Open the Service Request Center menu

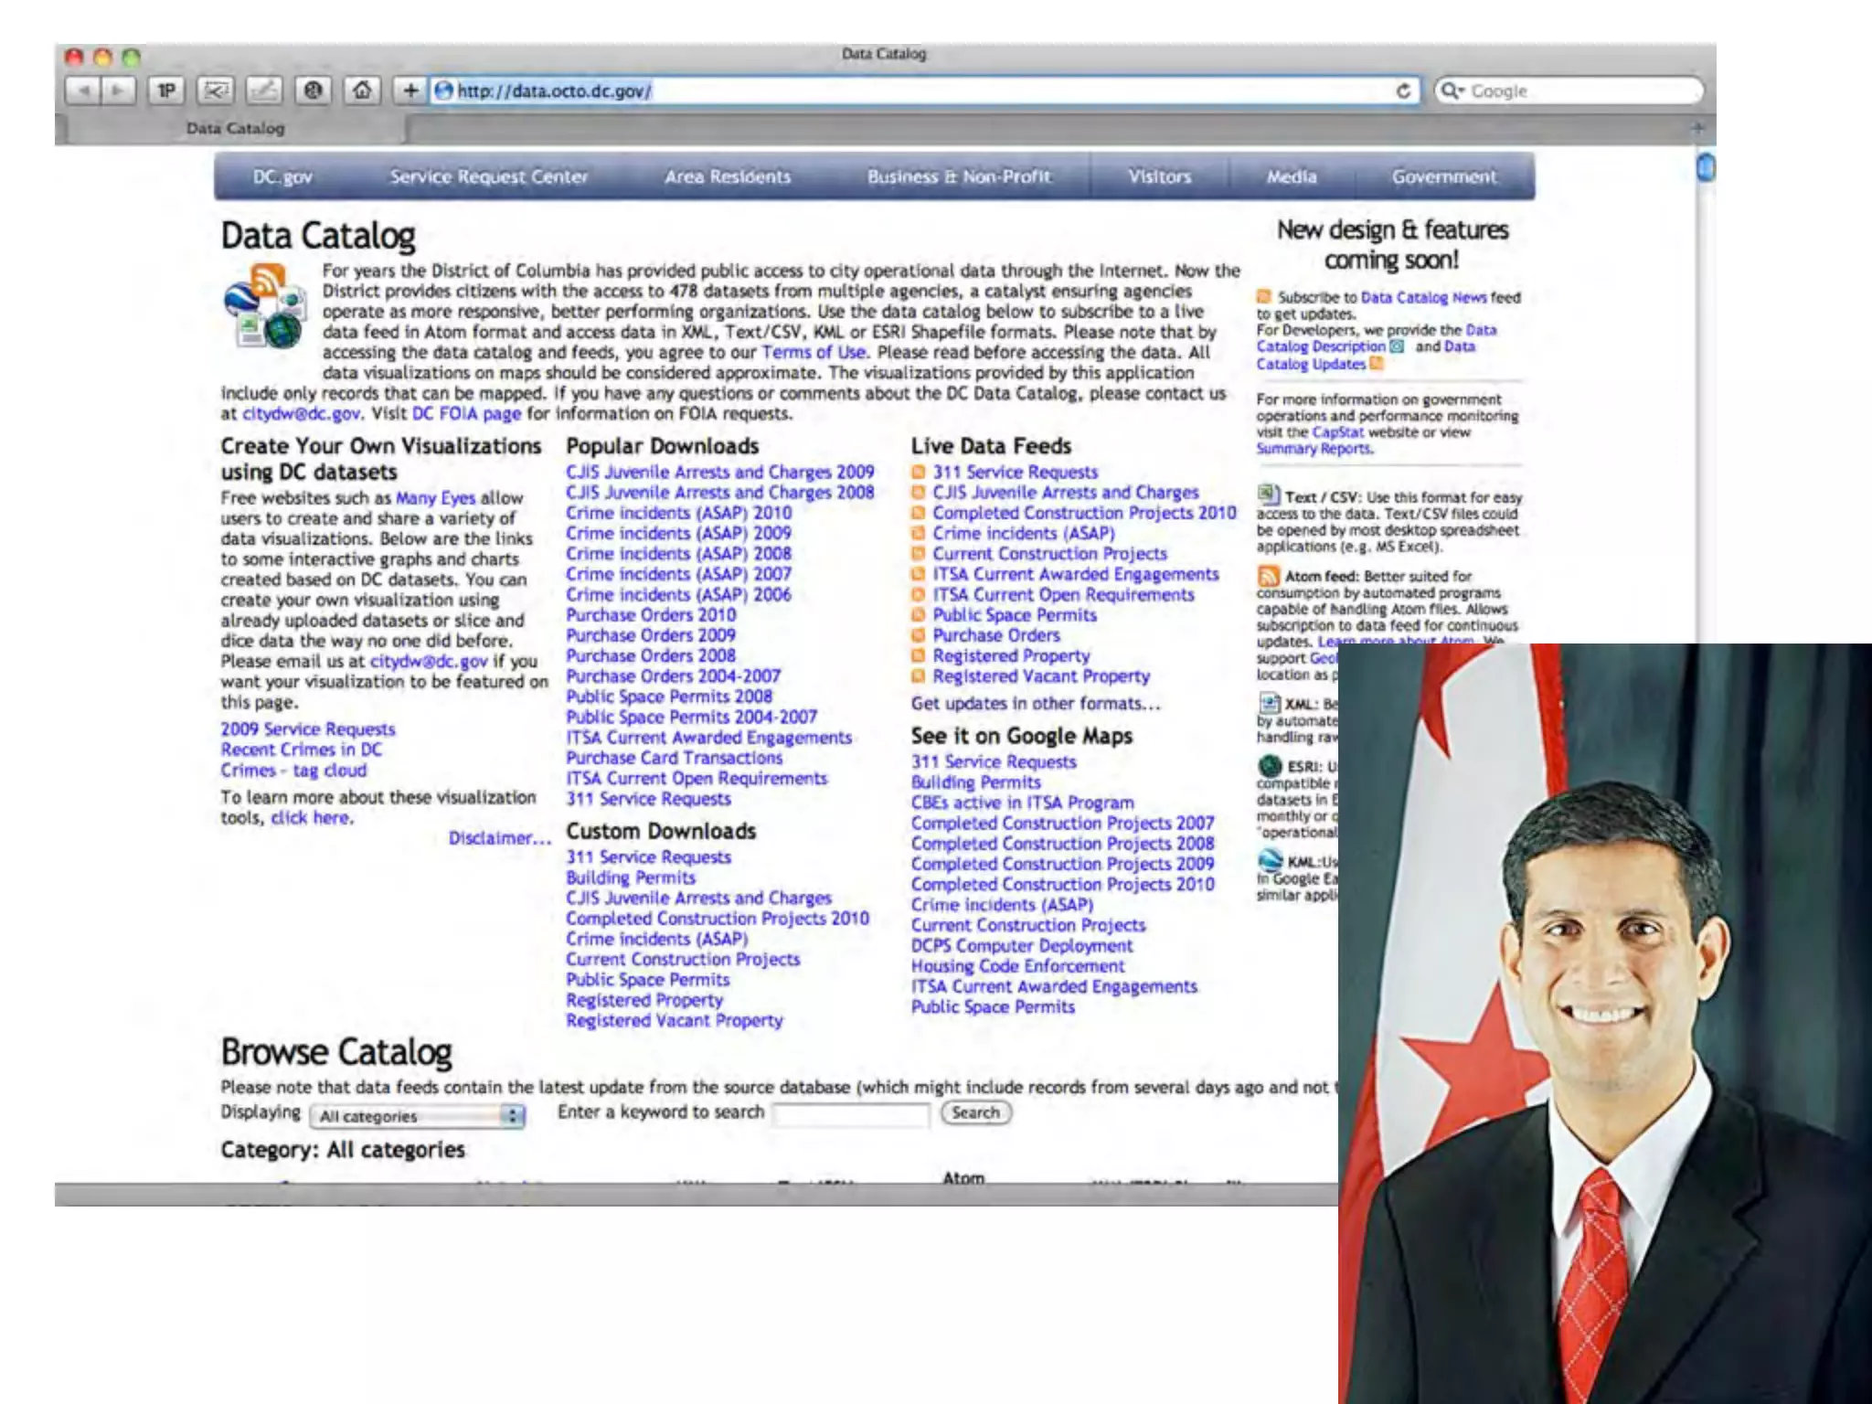click(488, 176)
